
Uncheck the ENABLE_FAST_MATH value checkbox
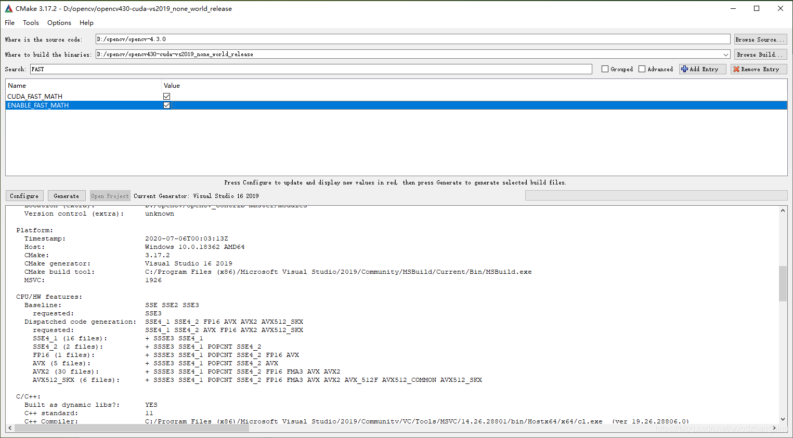167,105
